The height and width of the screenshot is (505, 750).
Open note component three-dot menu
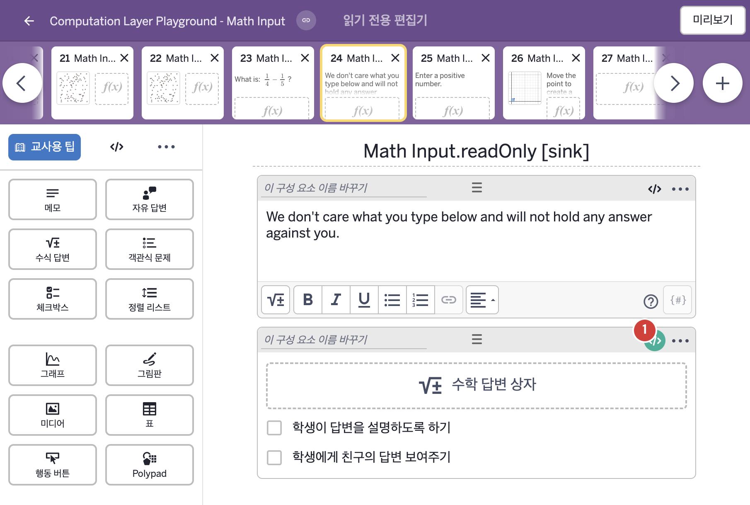click(680, 189)
